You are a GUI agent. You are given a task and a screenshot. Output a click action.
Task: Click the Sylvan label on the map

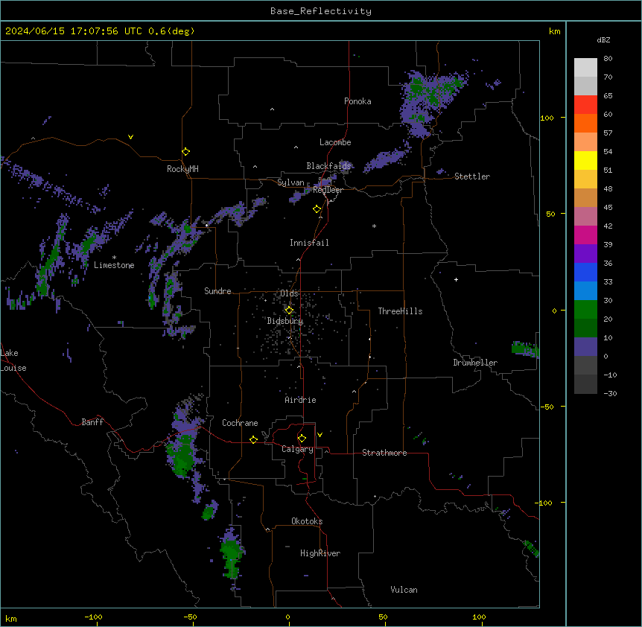(x=290, y=182)
